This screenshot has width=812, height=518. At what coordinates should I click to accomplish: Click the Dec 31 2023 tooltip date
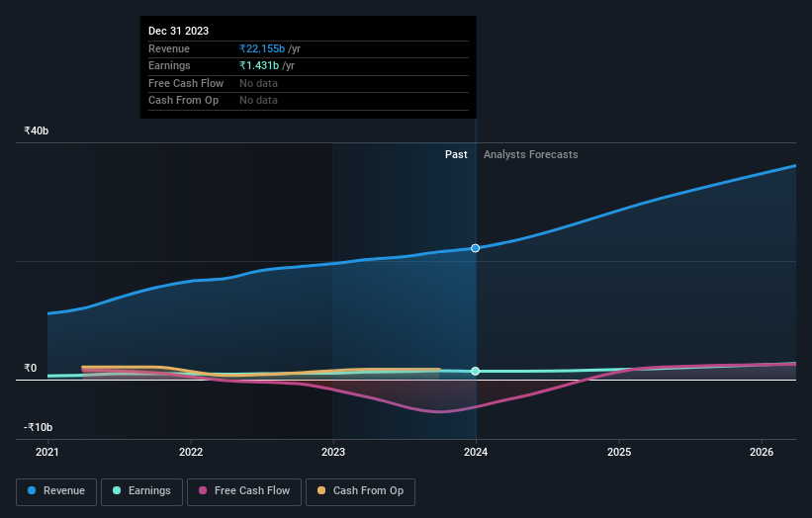click(x=179, y=31)
